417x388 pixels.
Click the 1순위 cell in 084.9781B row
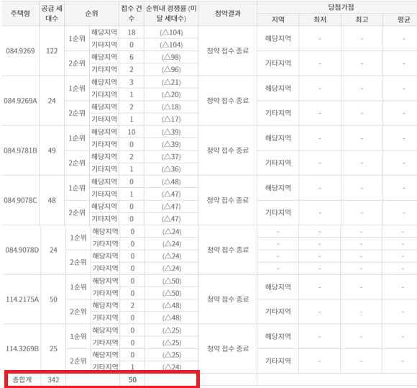77,138
